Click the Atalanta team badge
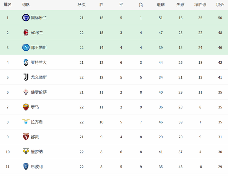 coord(26,62)
